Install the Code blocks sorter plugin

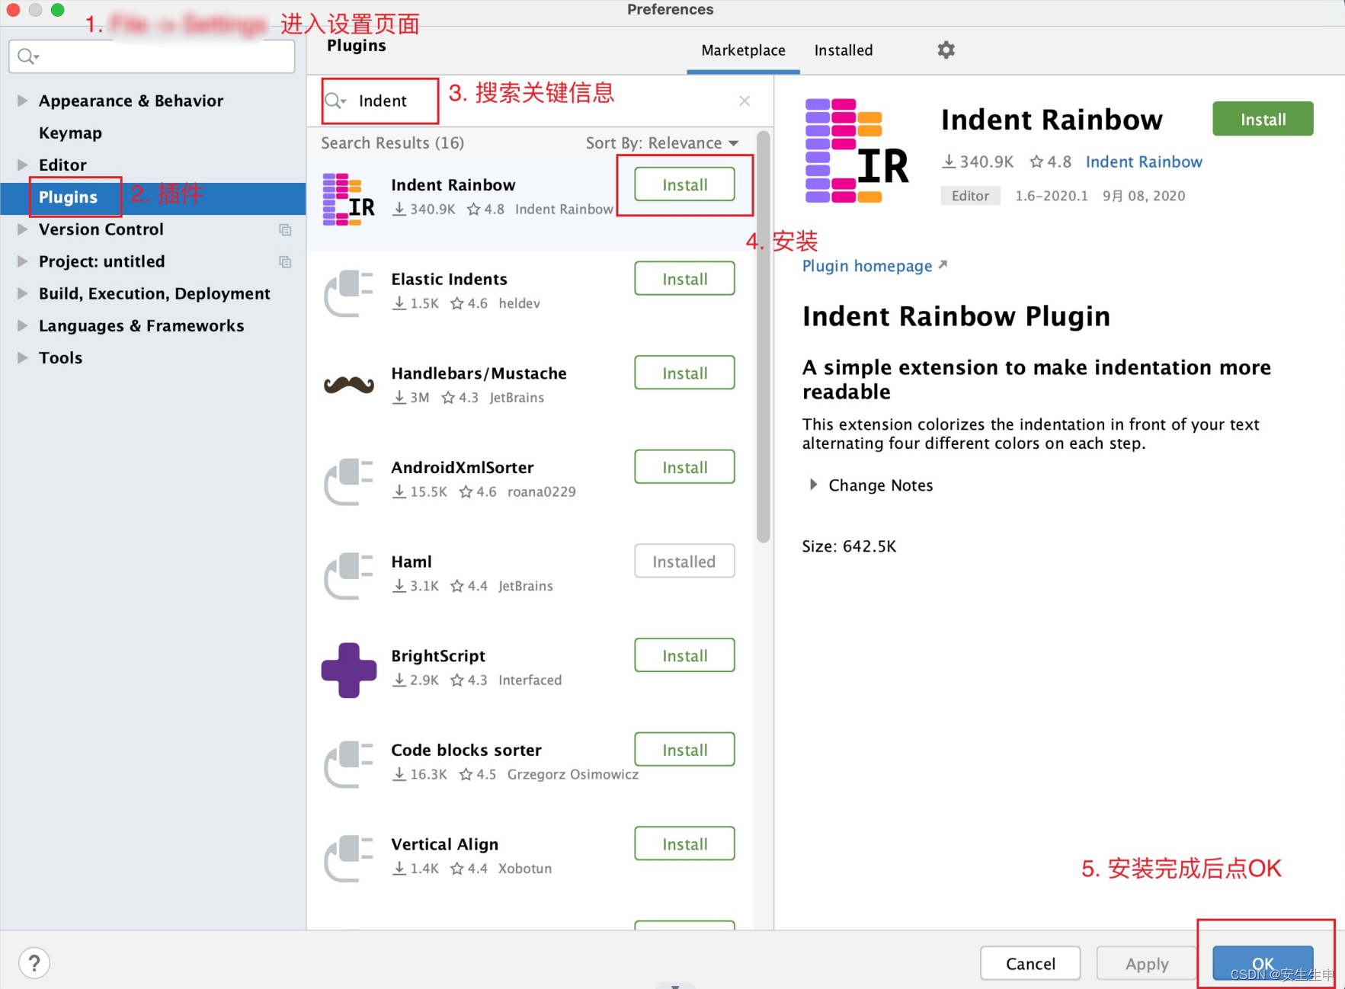point(684,750)
